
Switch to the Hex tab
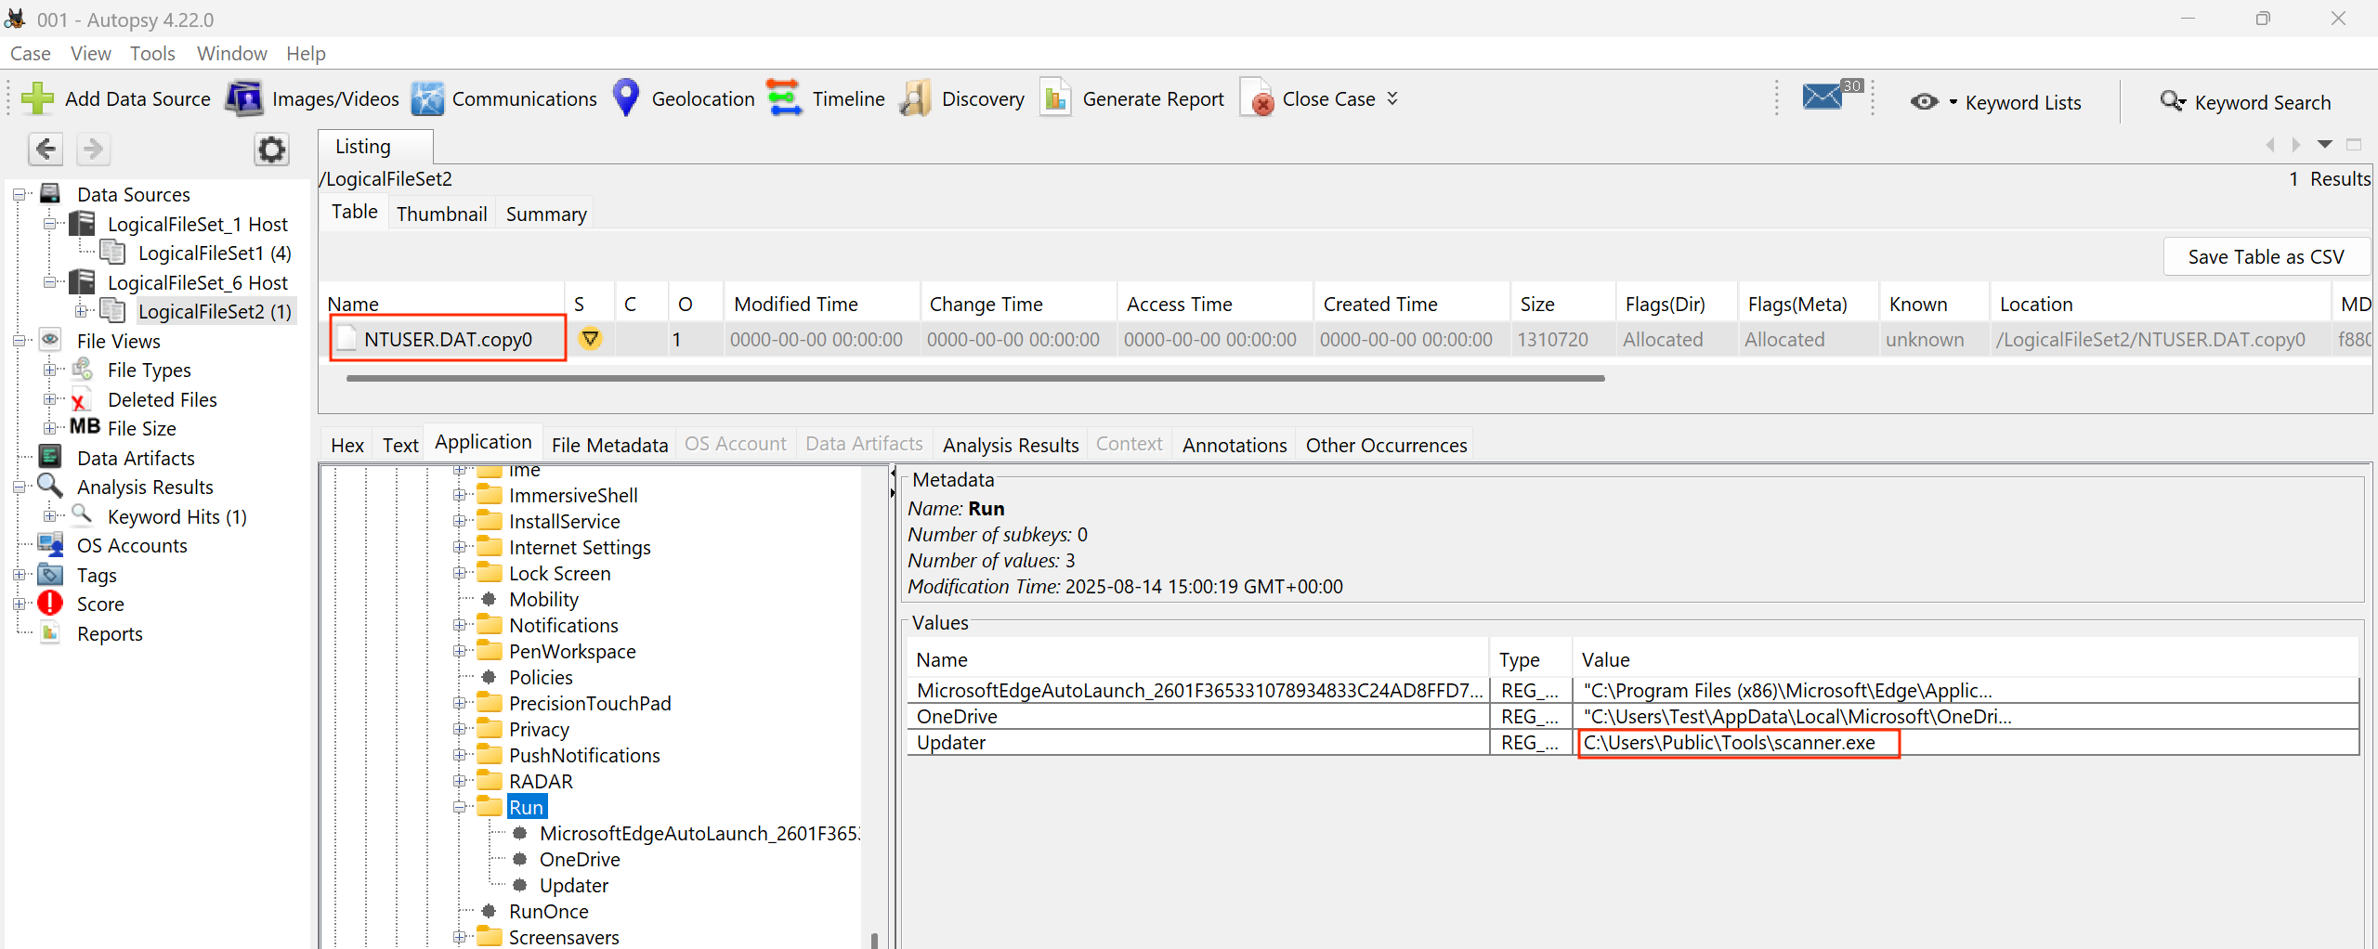pos(347,445)
